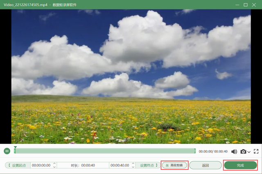This screenshot has height=174, width=262.
Task: Click the right trim handle on timeline
Action: (195, 151)
